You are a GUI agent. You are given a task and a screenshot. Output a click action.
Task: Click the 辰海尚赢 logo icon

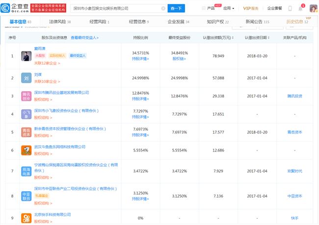click(x=26, y=171)
